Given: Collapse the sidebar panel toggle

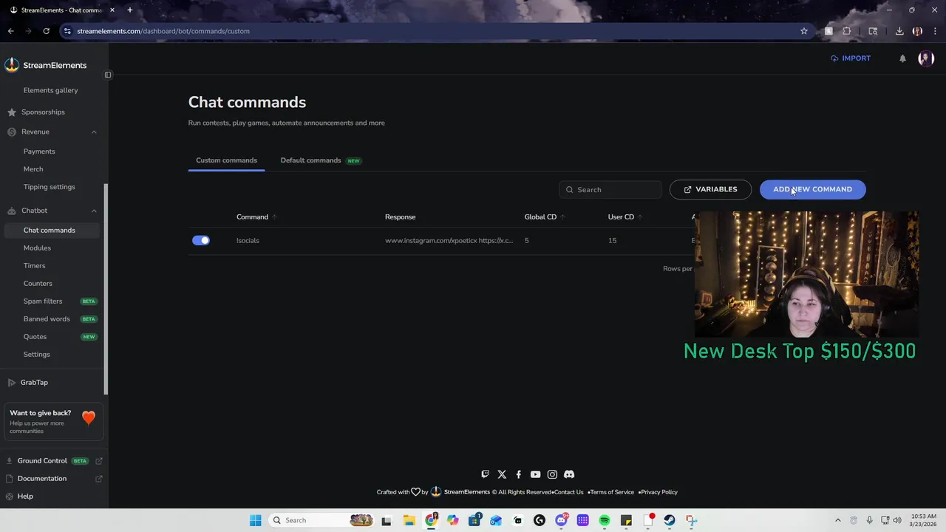Looking at the screenshot, I should [108, 75].
